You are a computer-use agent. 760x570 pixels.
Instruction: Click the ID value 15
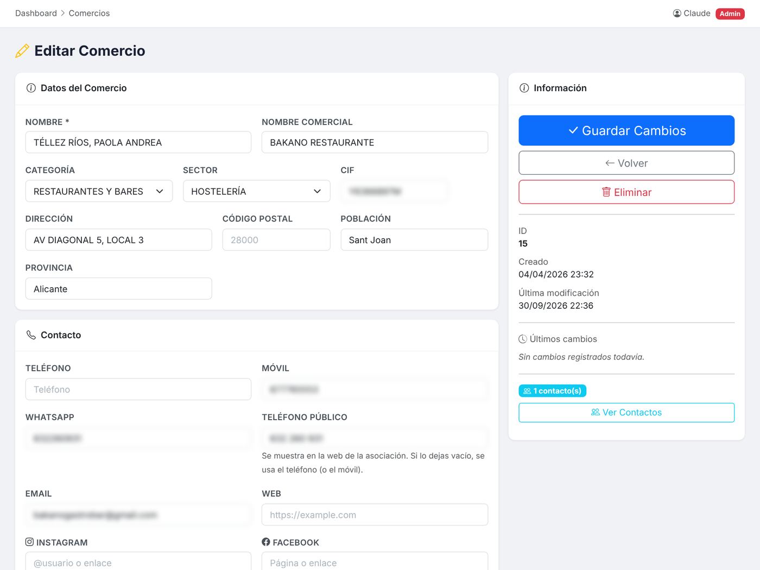(x=523, y=243)
